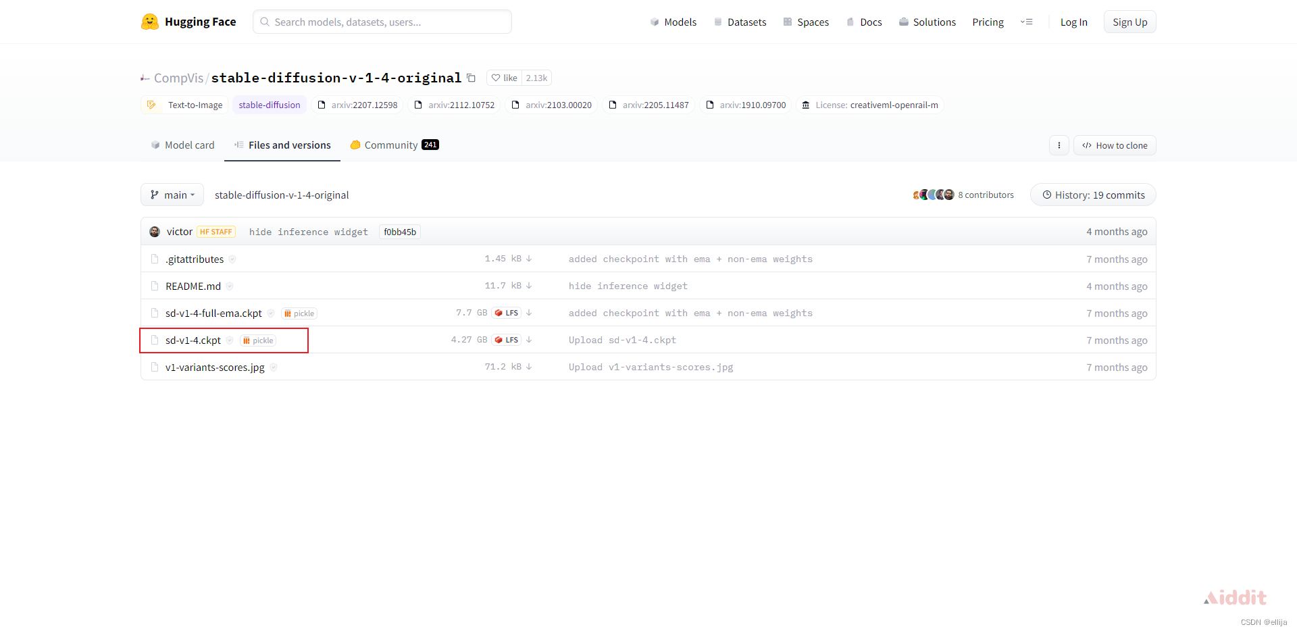1297x633 pixels.
Task: Click the victor username link
Action: pos(180,232)
